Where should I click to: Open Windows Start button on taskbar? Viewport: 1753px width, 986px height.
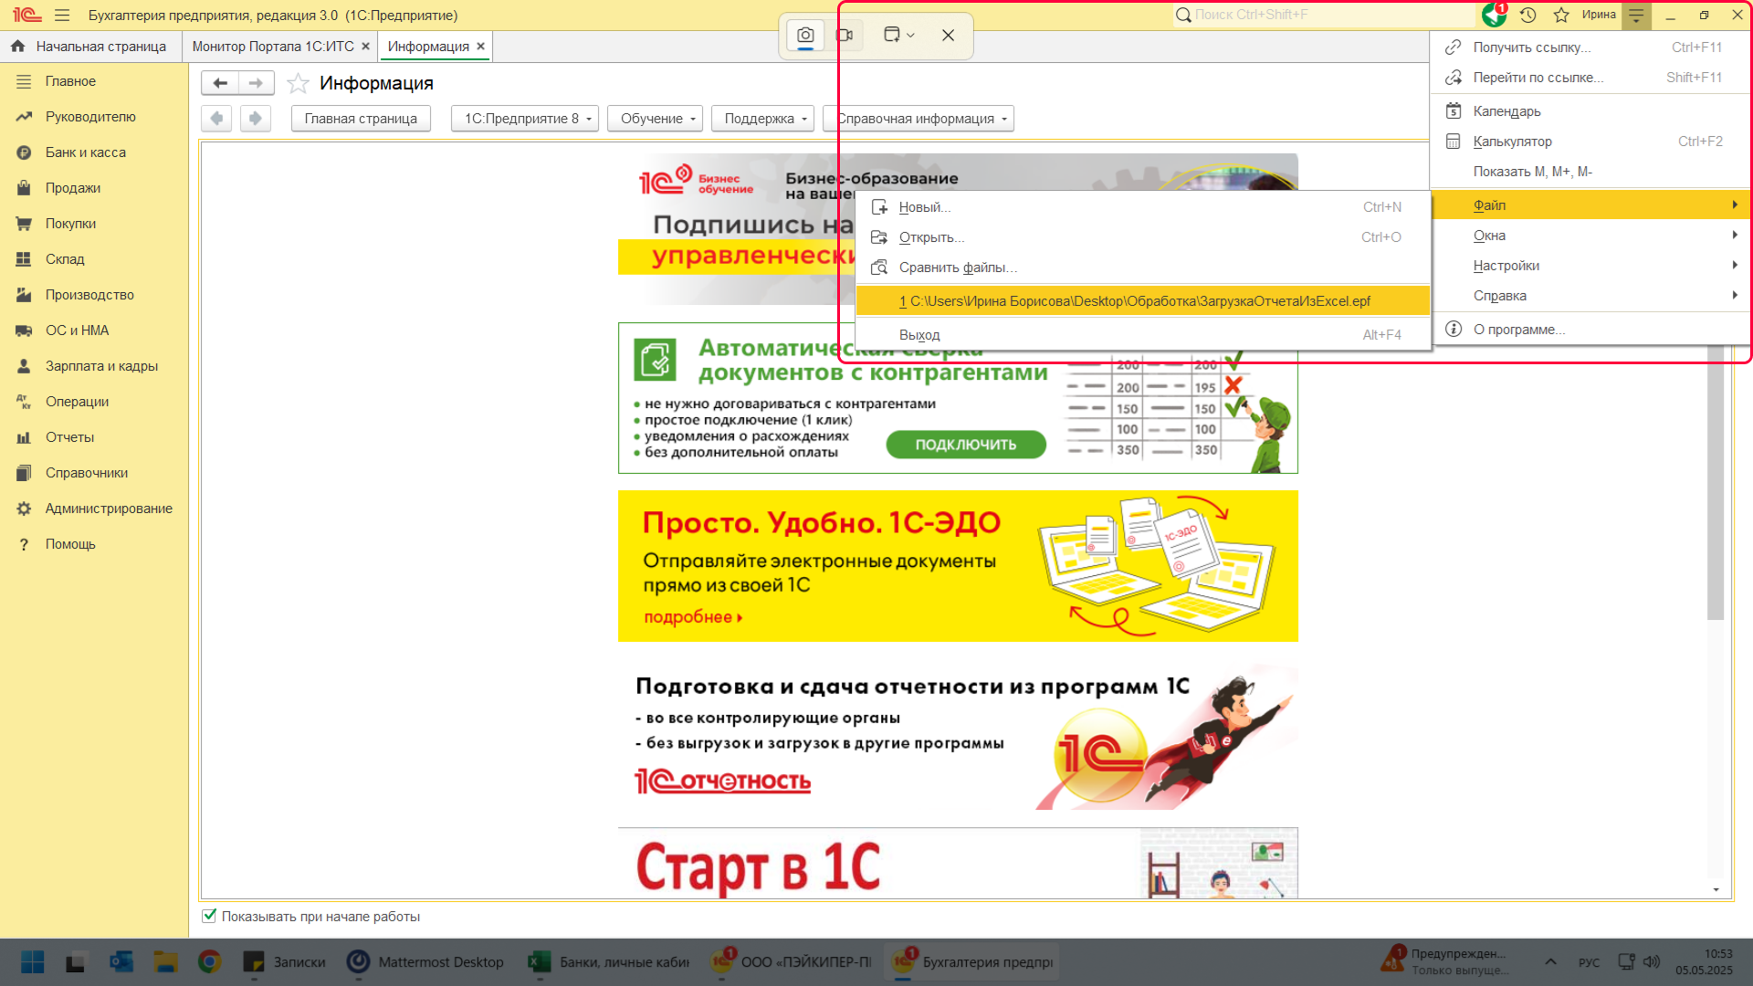tap(33, 962)
